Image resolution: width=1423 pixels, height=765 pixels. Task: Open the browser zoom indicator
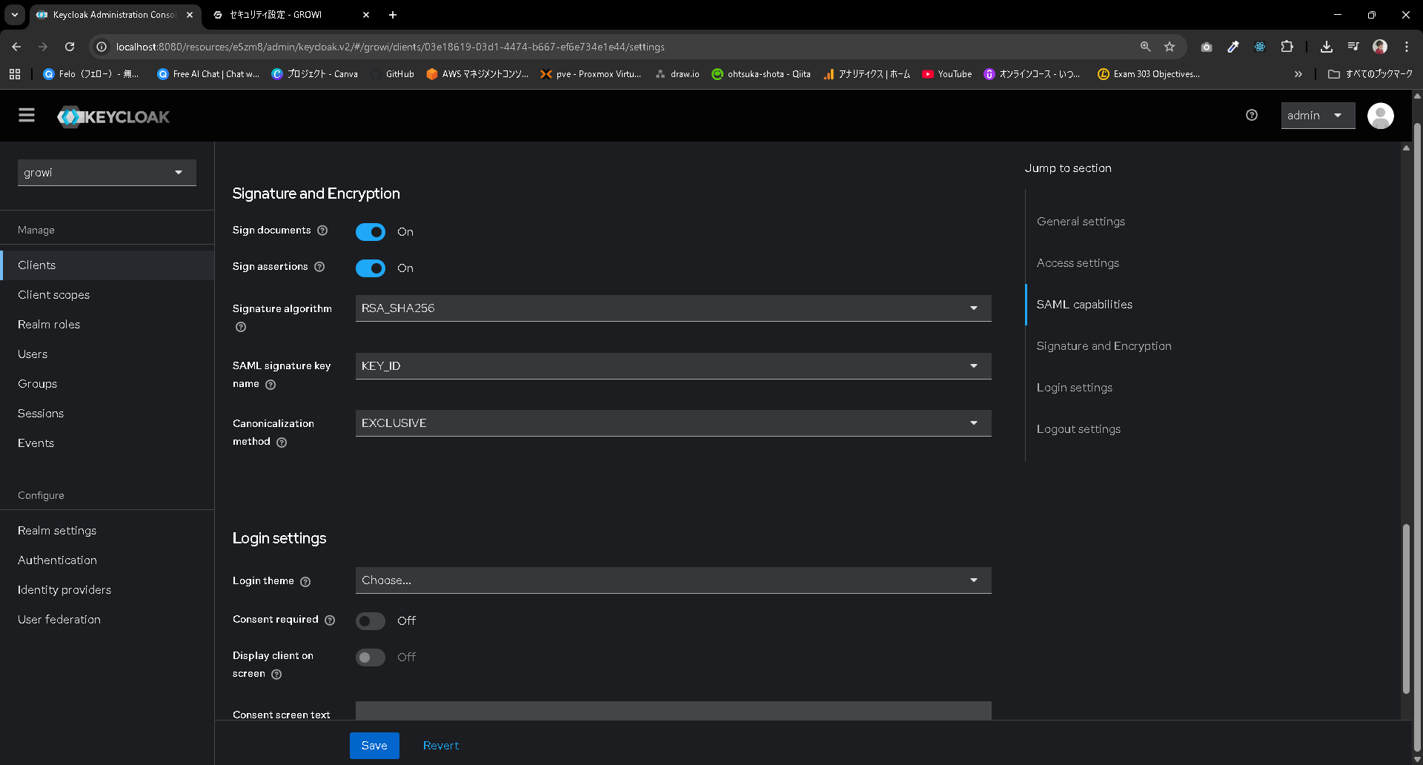[x=1146, y=47]
